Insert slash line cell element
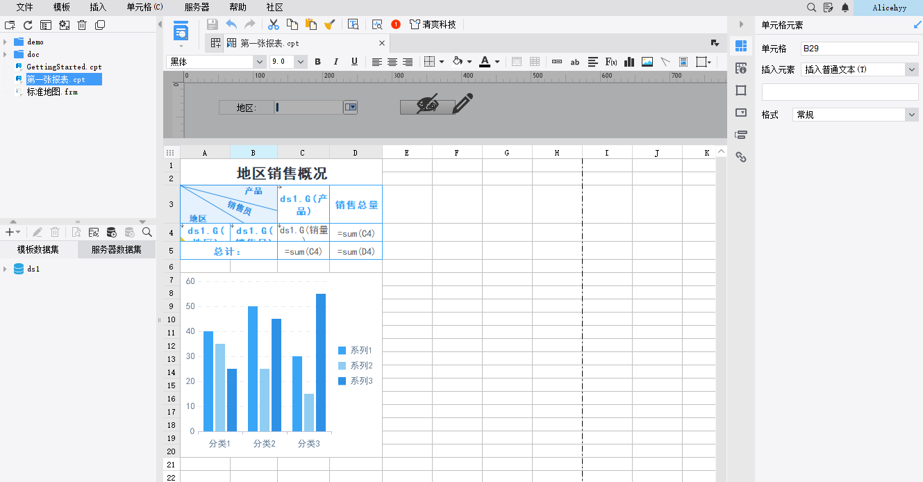This screenshot has height=482, width=923. click(665, 62)
